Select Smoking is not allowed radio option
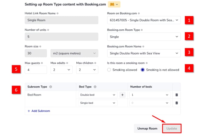This screenshot has height=136, width=203. [x=143, y=70]
